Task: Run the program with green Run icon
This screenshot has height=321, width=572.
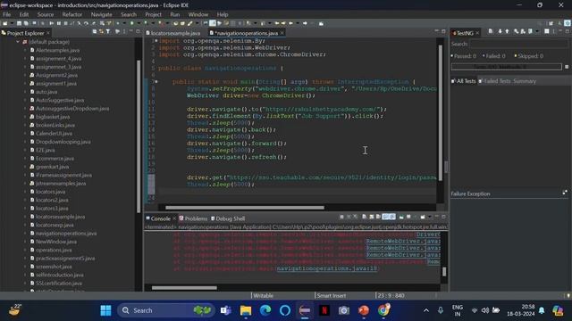Action: click(x=132, y=23)
